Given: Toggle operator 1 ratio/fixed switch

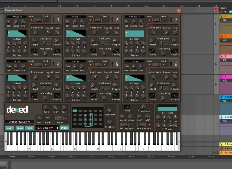Looking at the screenshot, I should [39, 20].
